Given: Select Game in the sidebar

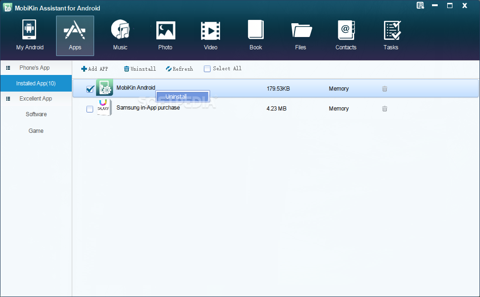Looking at the screenshot, I should (36, 131).
